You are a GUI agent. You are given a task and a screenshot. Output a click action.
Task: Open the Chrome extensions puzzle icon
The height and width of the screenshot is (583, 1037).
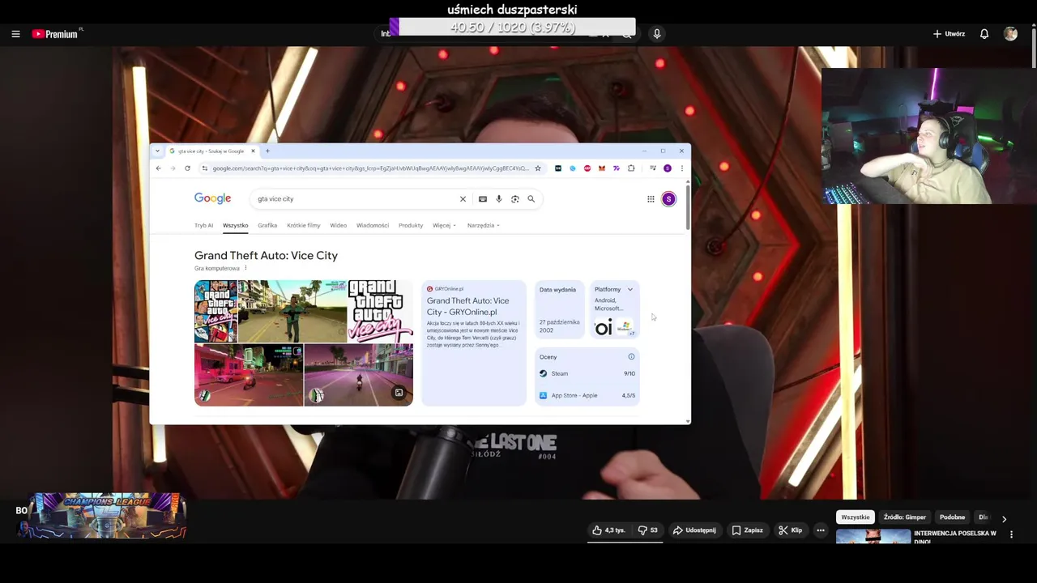click(x=631, y=168)
